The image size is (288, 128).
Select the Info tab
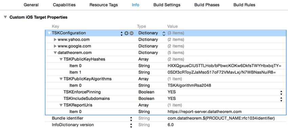point(136,5)
